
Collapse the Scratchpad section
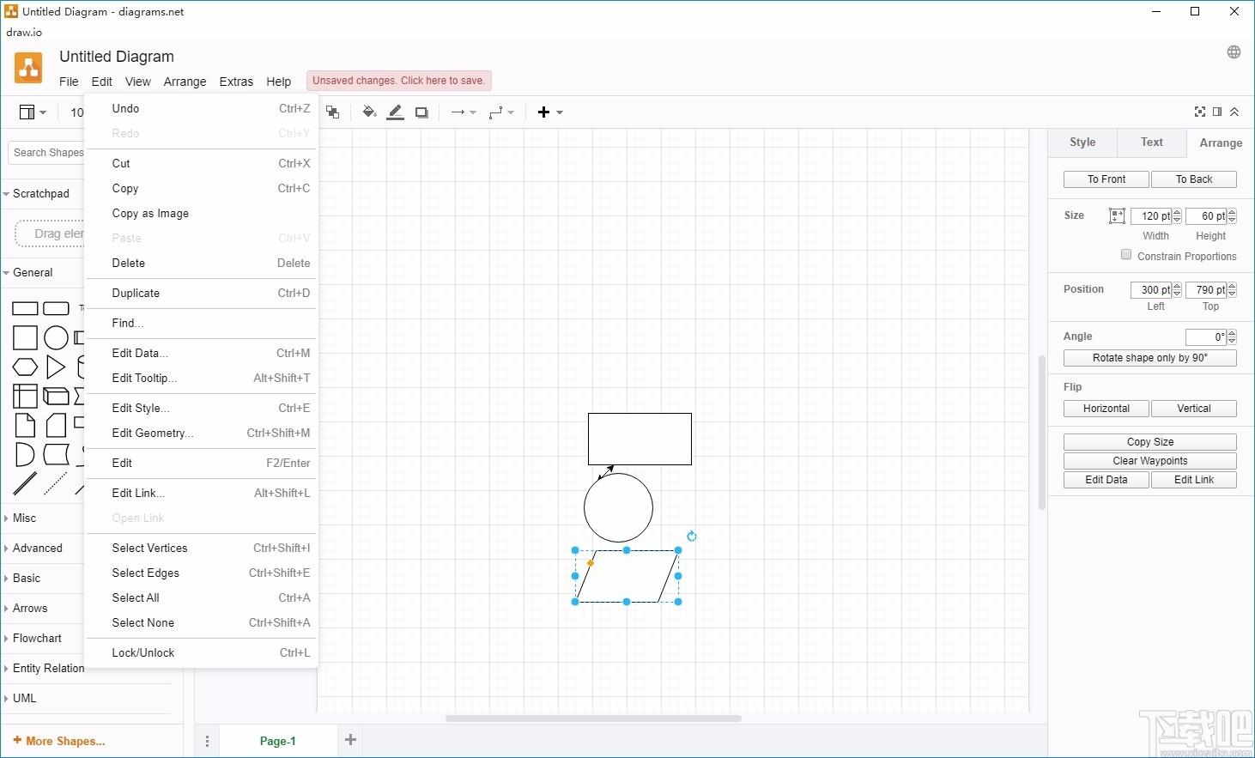point(41,194)
